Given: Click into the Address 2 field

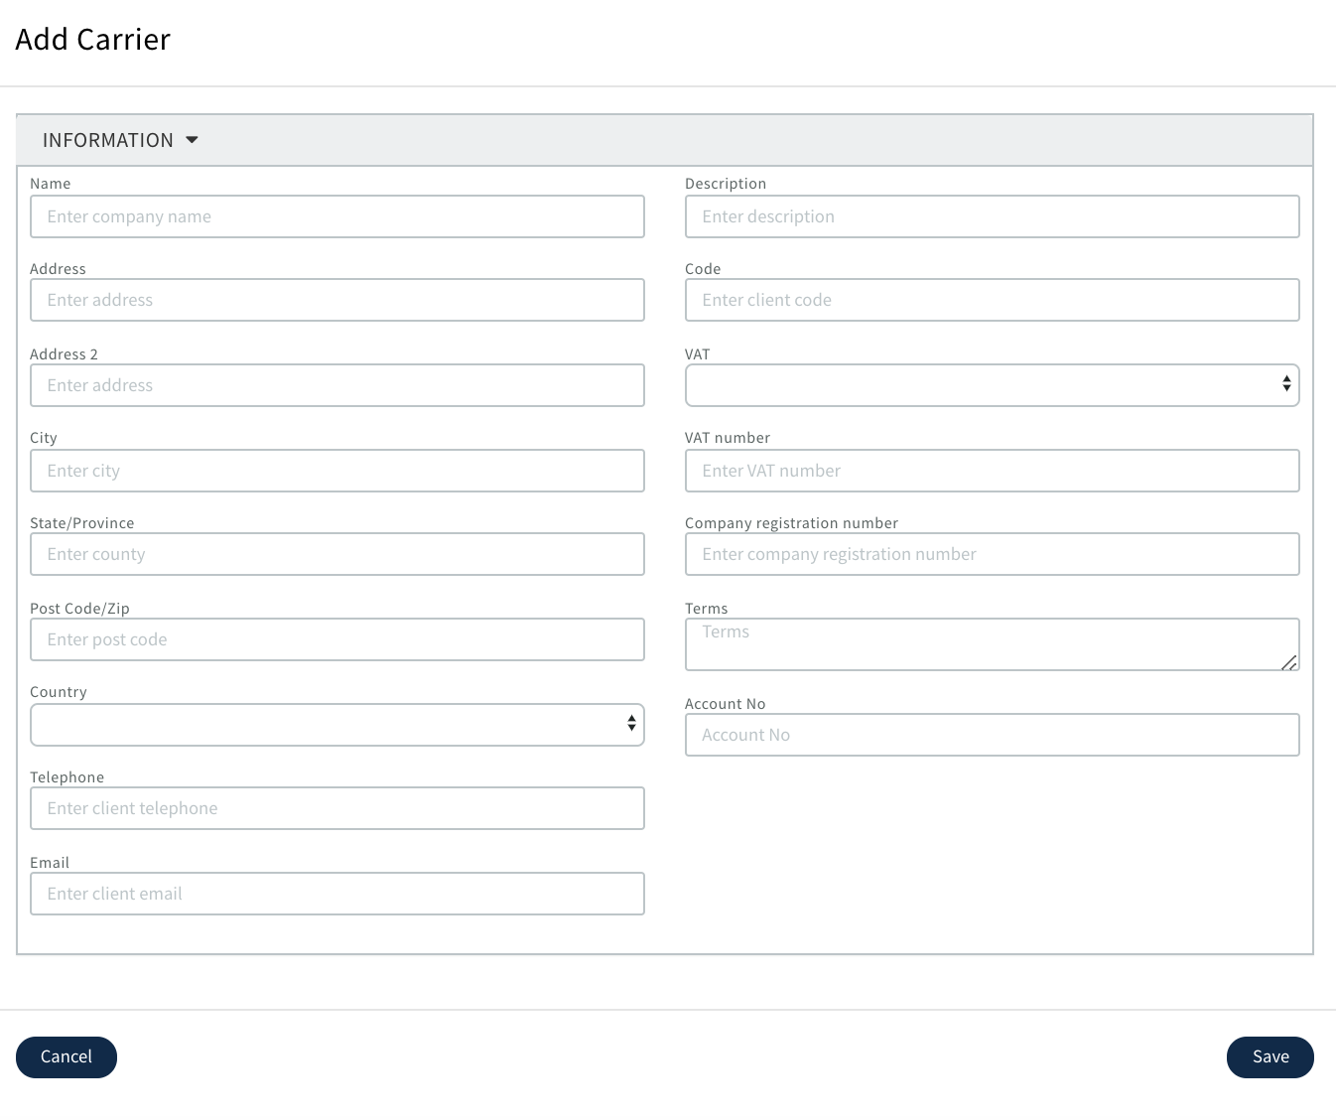Looking at the screenshot, I should (x=336, y=385).
